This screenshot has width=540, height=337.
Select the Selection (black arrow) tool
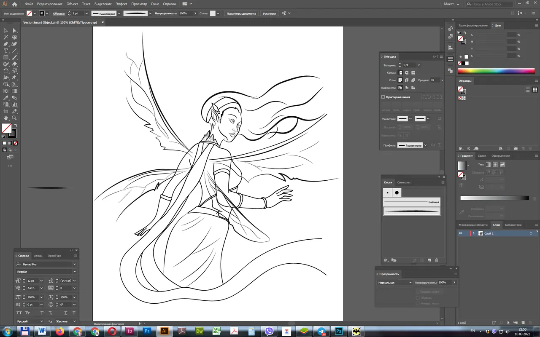point(6,30)
